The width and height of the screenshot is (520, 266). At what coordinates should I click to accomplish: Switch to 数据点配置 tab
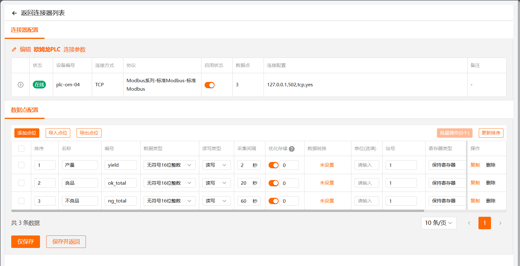tap(25, 110)
